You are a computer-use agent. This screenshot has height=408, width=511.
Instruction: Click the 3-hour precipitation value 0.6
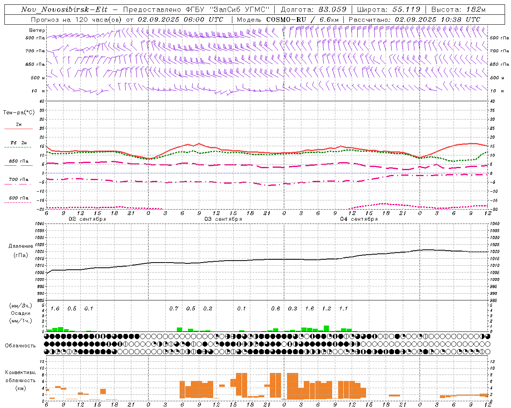click(x=275, y=308)
